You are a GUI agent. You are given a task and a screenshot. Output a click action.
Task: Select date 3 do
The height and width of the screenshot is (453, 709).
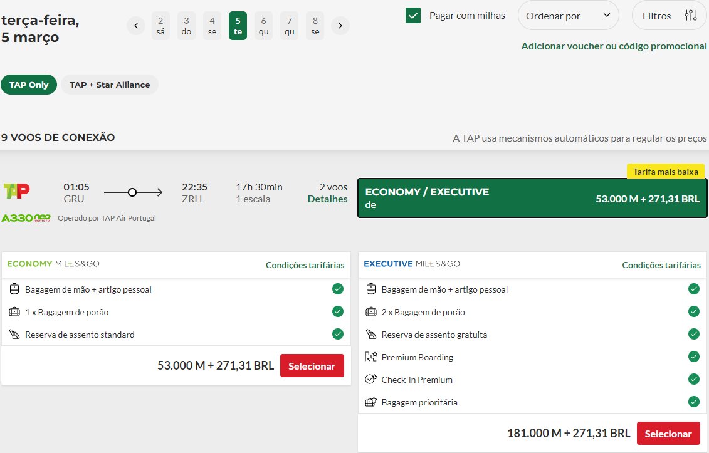pos(186,26)
